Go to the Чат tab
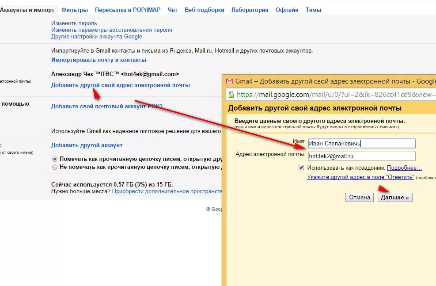 [x=172, y=10]
